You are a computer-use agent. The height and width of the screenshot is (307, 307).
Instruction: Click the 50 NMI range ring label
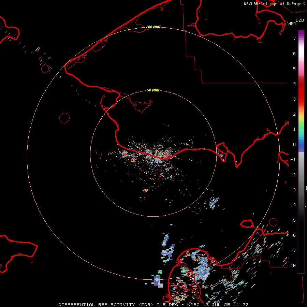[153, 90]
